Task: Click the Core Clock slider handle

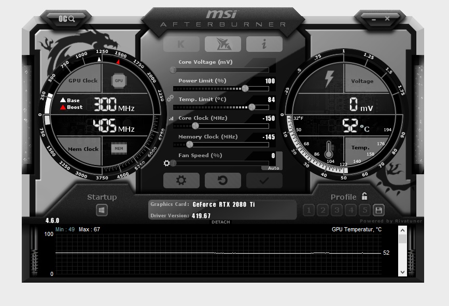Action: coord(195,126)
